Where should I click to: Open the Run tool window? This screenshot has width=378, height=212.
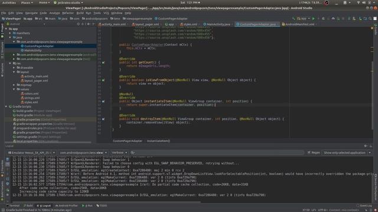coord(87,206)
